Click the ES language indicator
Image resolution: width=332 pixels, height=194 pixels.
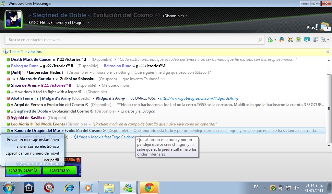pos(256,187)
